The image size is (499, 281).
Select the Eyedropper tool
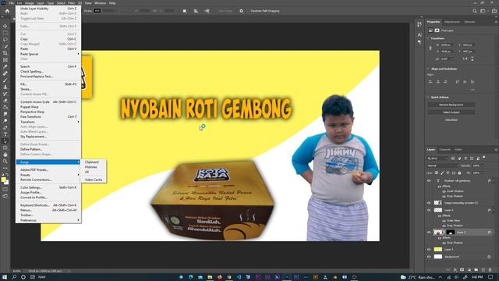[x=5, y=66]
